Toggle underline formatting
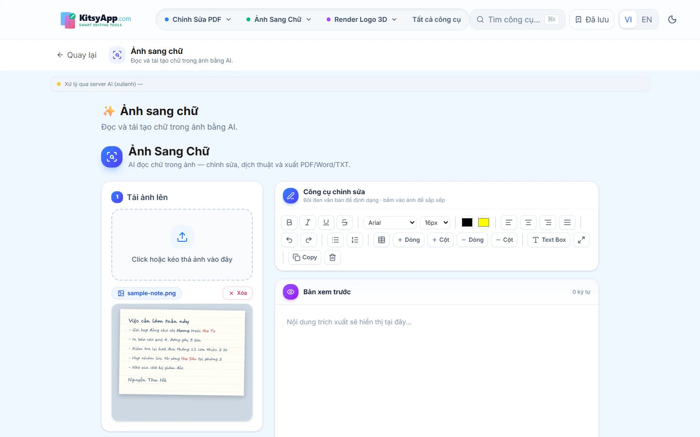 pyautogui.click(x=326, y=222)
